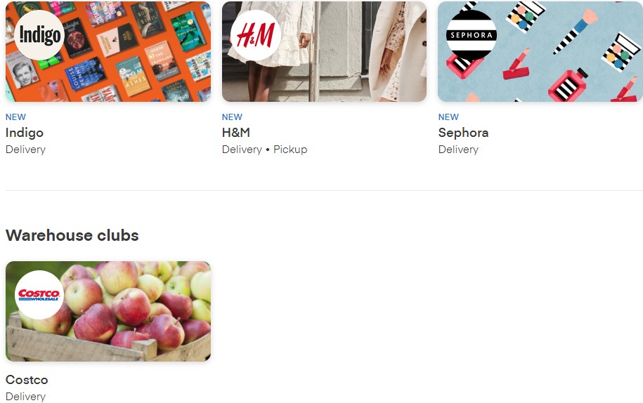Click the red H&M logo badge
Image resolution: width=643 pixels, height=403 pixels.
coord(256,35)
